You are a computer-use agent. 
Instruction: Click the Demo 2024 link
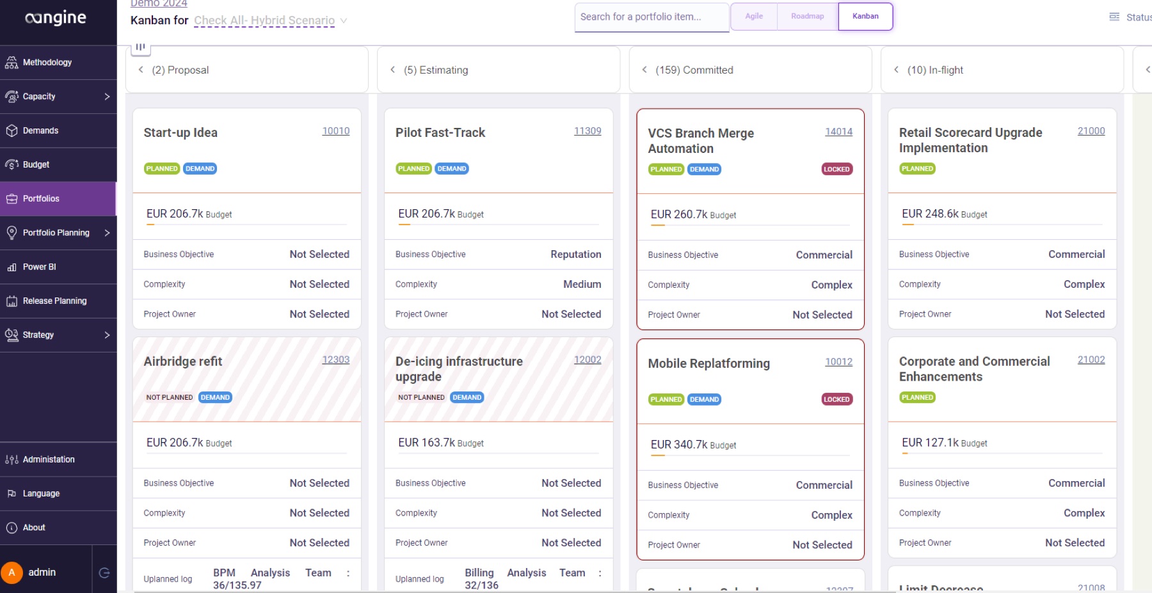click(x=159, y=3)
